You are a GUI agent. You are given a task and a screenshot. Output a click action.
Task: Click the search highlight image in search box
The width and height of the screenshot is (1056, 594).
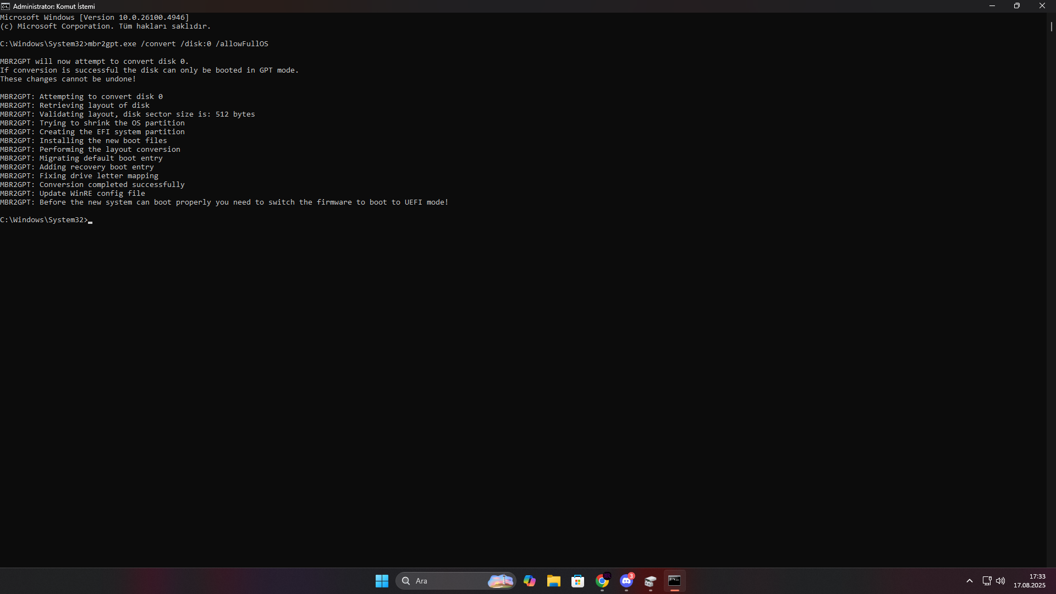501,581
